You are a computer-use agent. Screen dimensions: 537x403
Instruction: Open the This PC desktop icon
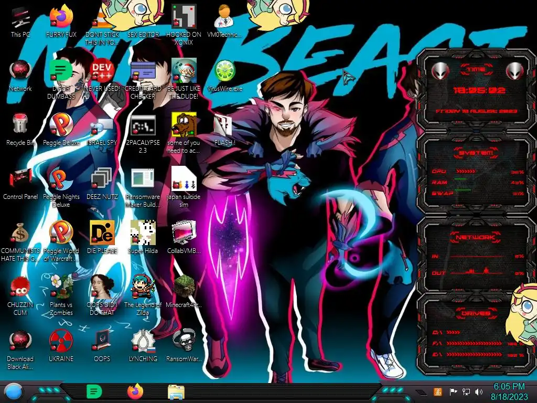20,18
